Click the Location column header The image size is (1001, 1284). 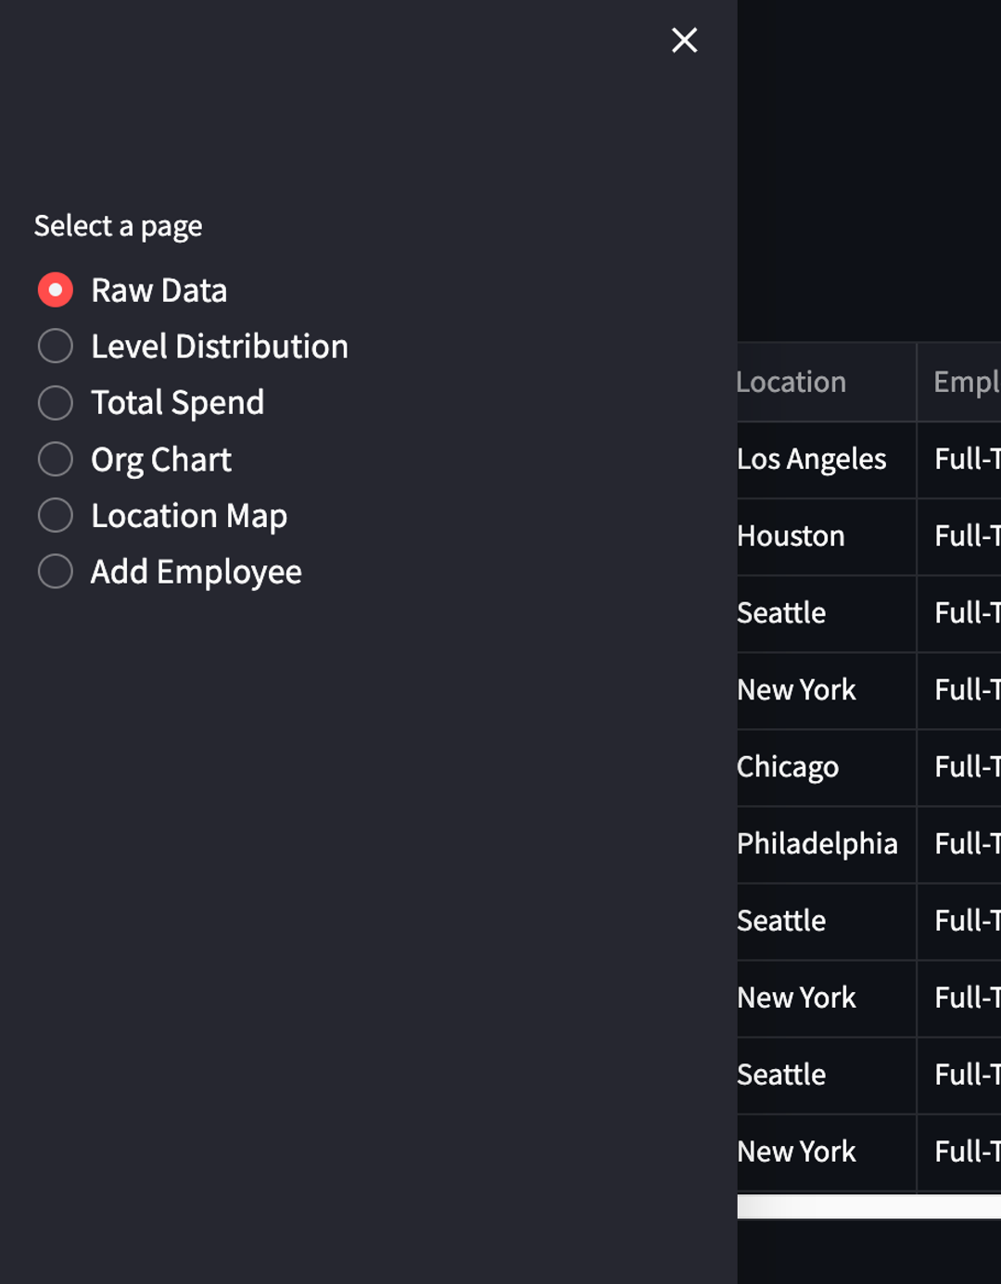(791, 382)
